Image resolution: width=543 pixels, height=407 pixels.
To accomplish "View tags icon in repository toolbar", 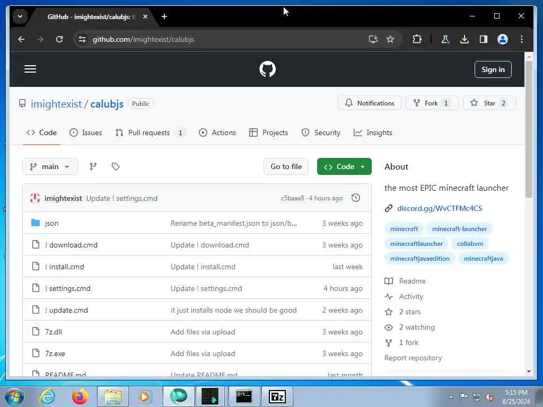I will 116,166.
